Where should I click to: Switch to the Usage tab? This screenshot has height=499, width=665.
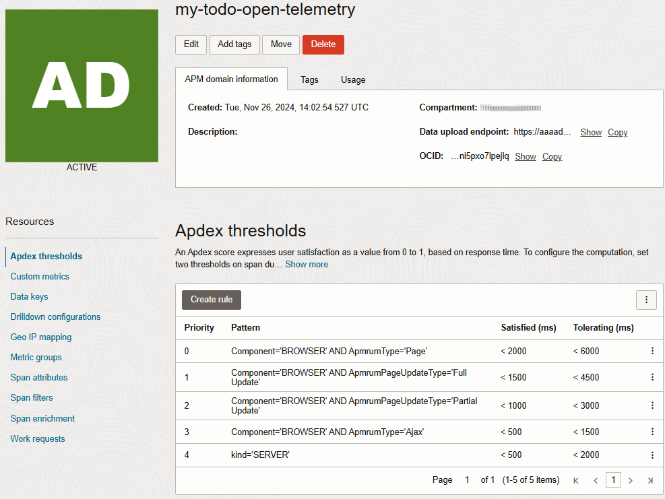click(352, 79)
